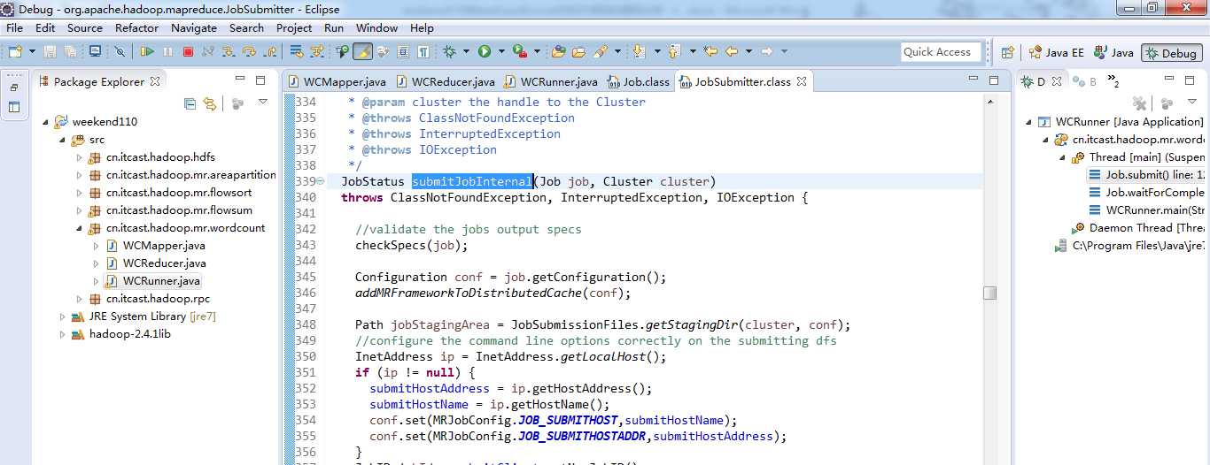Click the Step Into icon
The width and height of the screenshot is (1210, 465).
pos(229,51)
